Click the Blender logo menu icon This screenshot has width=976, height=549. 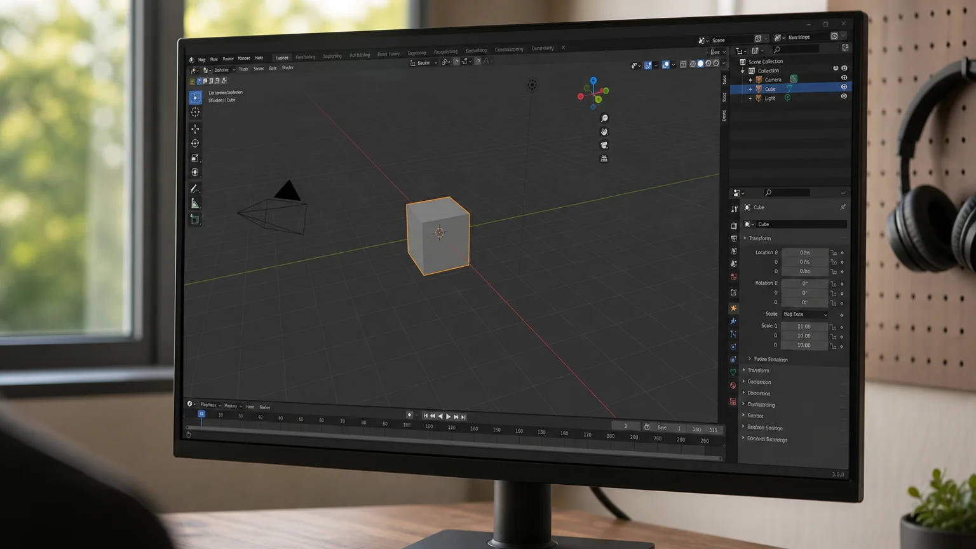click(192, 60)
